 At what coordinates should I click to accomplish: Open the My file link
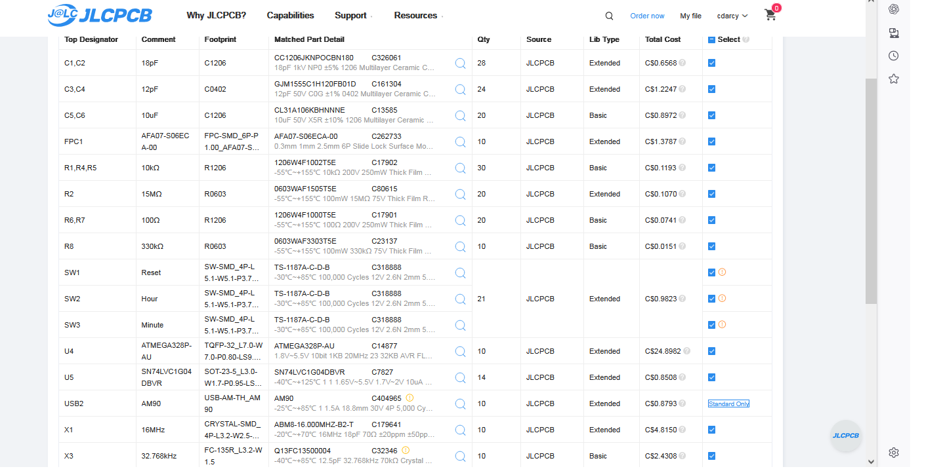[690, 16]
